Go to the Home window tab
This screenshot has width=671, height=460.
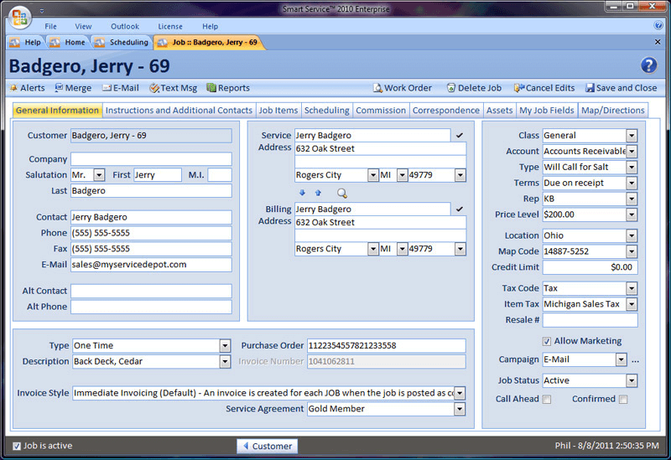point(68,43)
